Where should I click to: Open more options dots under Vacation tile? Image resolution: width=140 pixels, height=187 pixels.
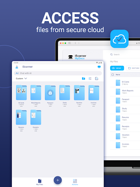(x=79, y=106)
